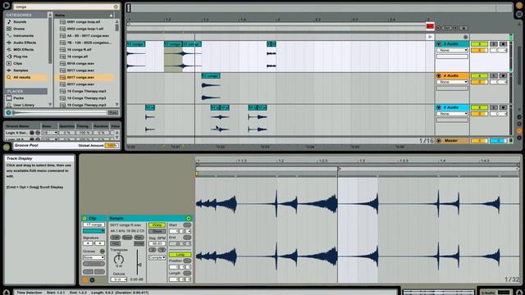
Task: Click the dark circle beside the orange one below Clip box
Action: [92, 280]
